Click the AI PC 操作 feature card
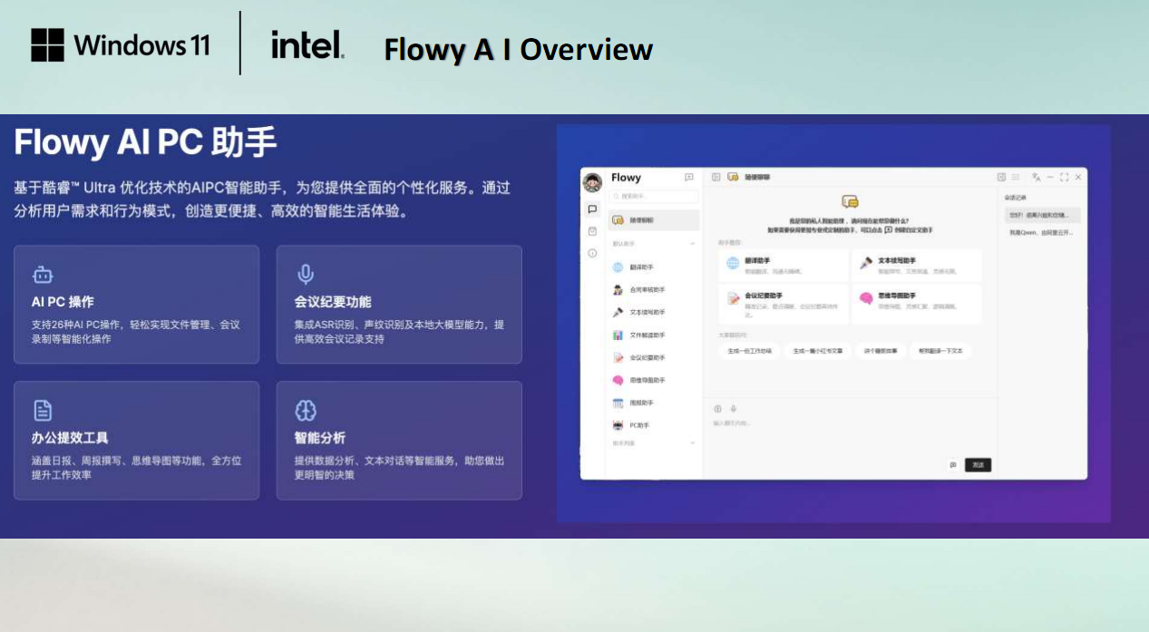The width and height of the screenshot is (1149, 632). coord(136,305)
